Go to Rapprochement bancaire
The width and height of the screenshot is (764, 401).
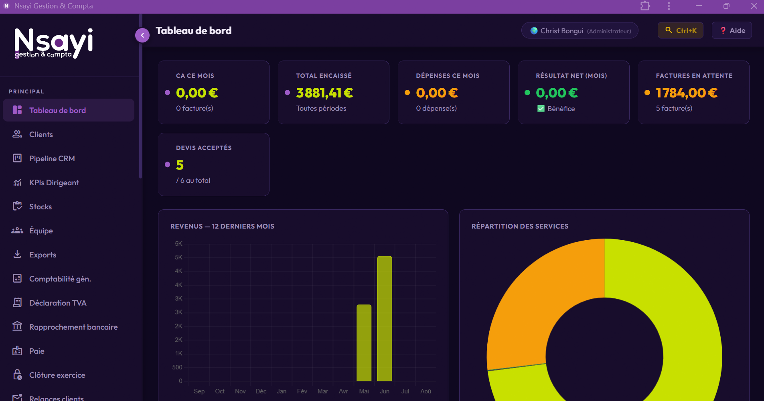[69, 327]
